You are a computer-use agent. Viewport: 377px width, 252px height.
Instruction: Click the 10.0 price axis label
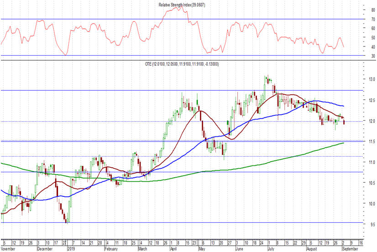coord(372,204)
